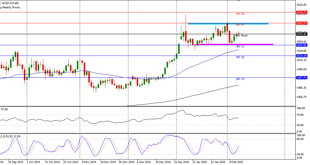
Task: Click the W1 S3 pivot label
Action: pyautogui.click(x=240, y=79)
